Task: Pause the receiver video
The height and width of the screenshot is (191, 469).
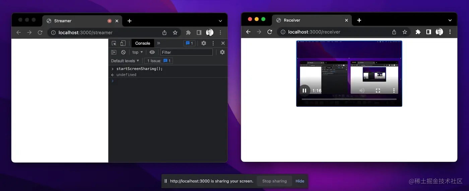Action: click(305, 90)
